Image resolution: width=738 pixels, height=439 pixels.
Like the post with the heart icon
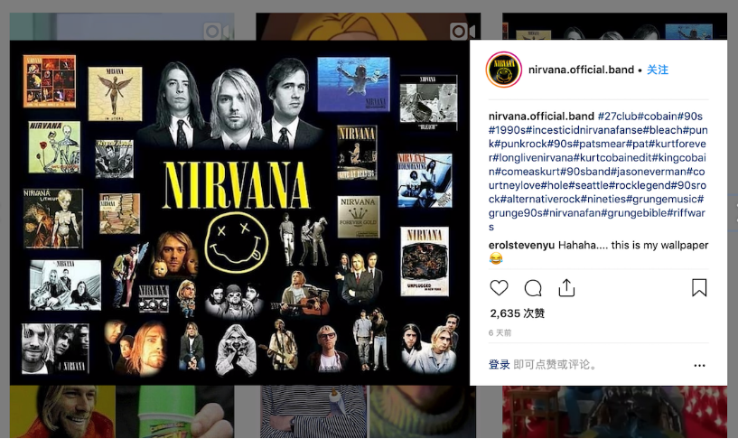coord(499,287)
